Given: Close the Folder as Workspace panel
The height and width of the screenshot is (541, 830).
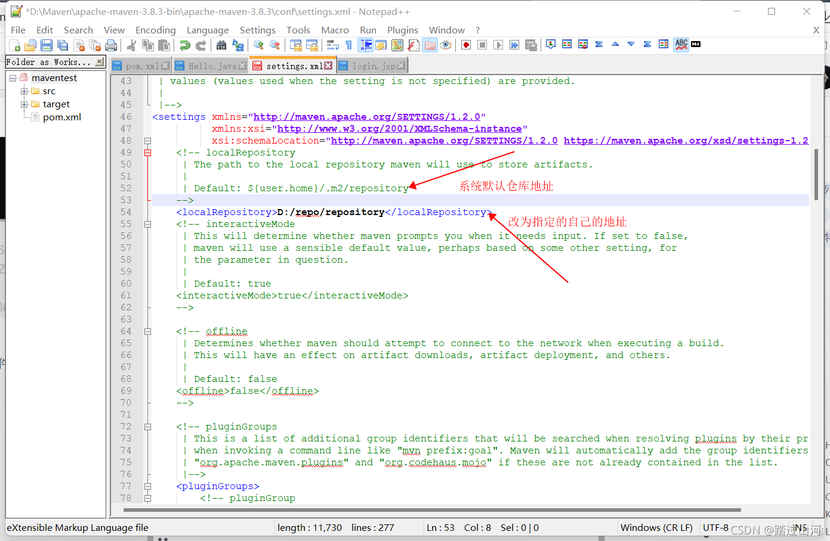Looking at the screenshot, I should pyautogui.click(x=99, y=61).
